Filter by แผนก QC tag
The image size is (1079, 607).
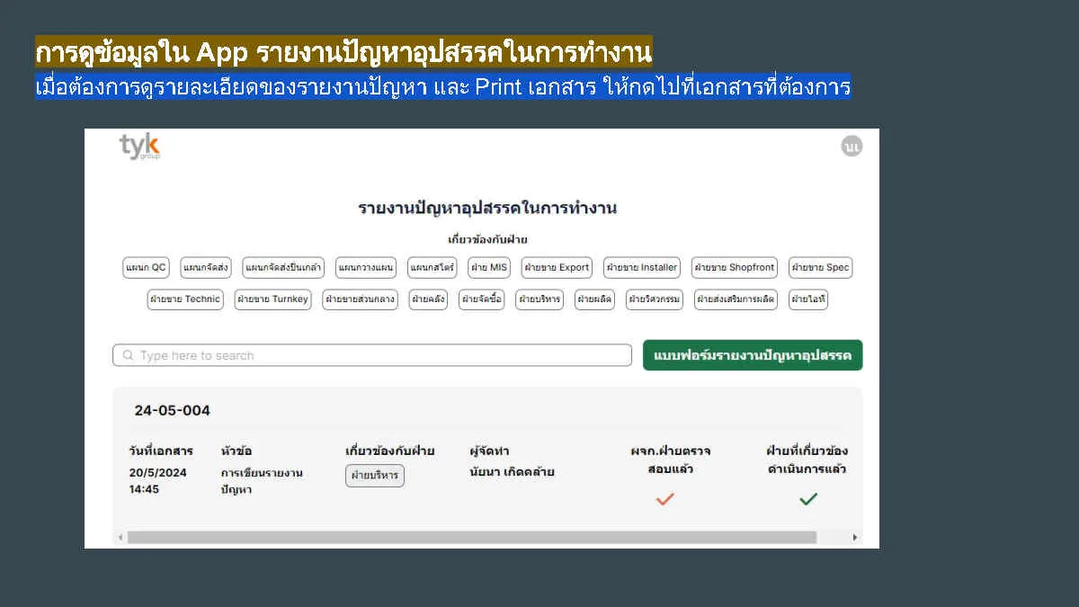tap(147, 267)
